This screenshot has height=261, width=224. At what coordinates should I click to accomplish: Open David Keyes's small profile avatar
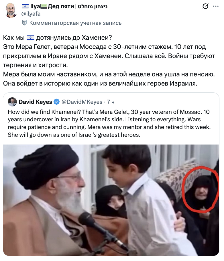[x=12, y=102]
